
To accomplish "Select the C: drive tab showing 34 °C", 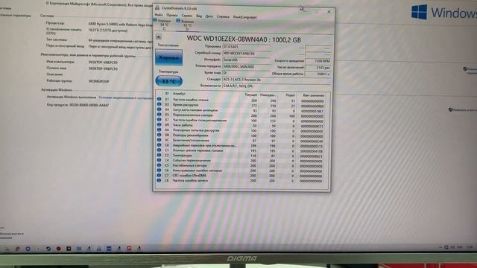I will coord(162,25).
